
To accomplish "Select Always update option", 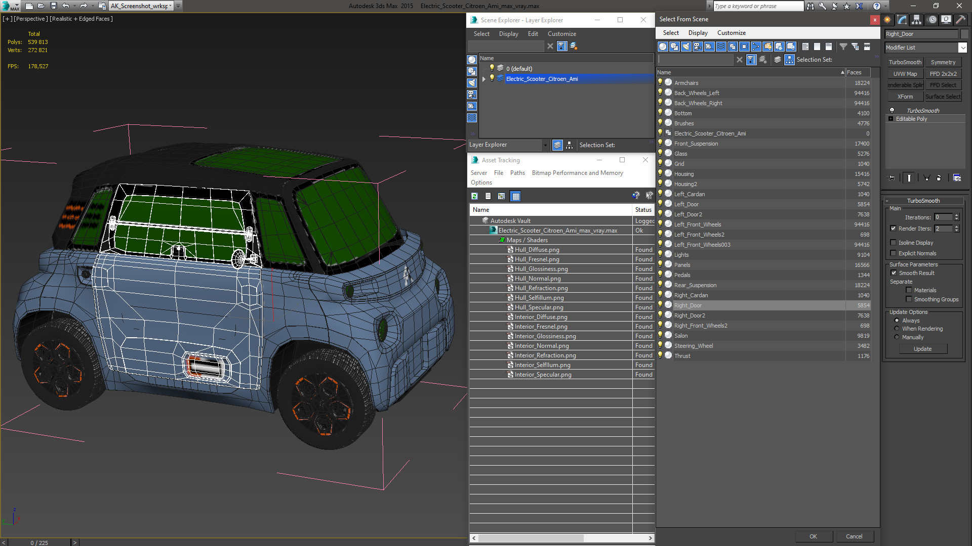I will (897, 321).
